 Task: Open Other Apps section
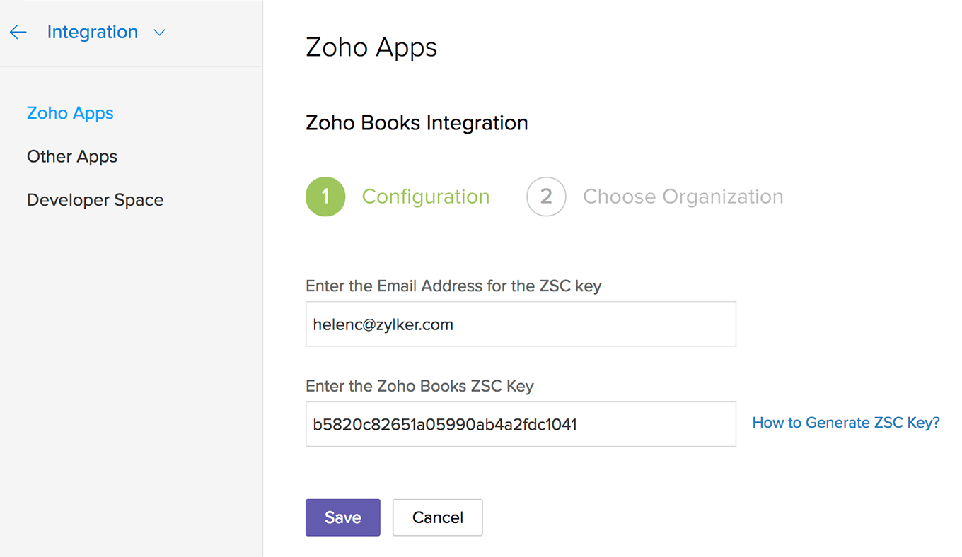72,156
